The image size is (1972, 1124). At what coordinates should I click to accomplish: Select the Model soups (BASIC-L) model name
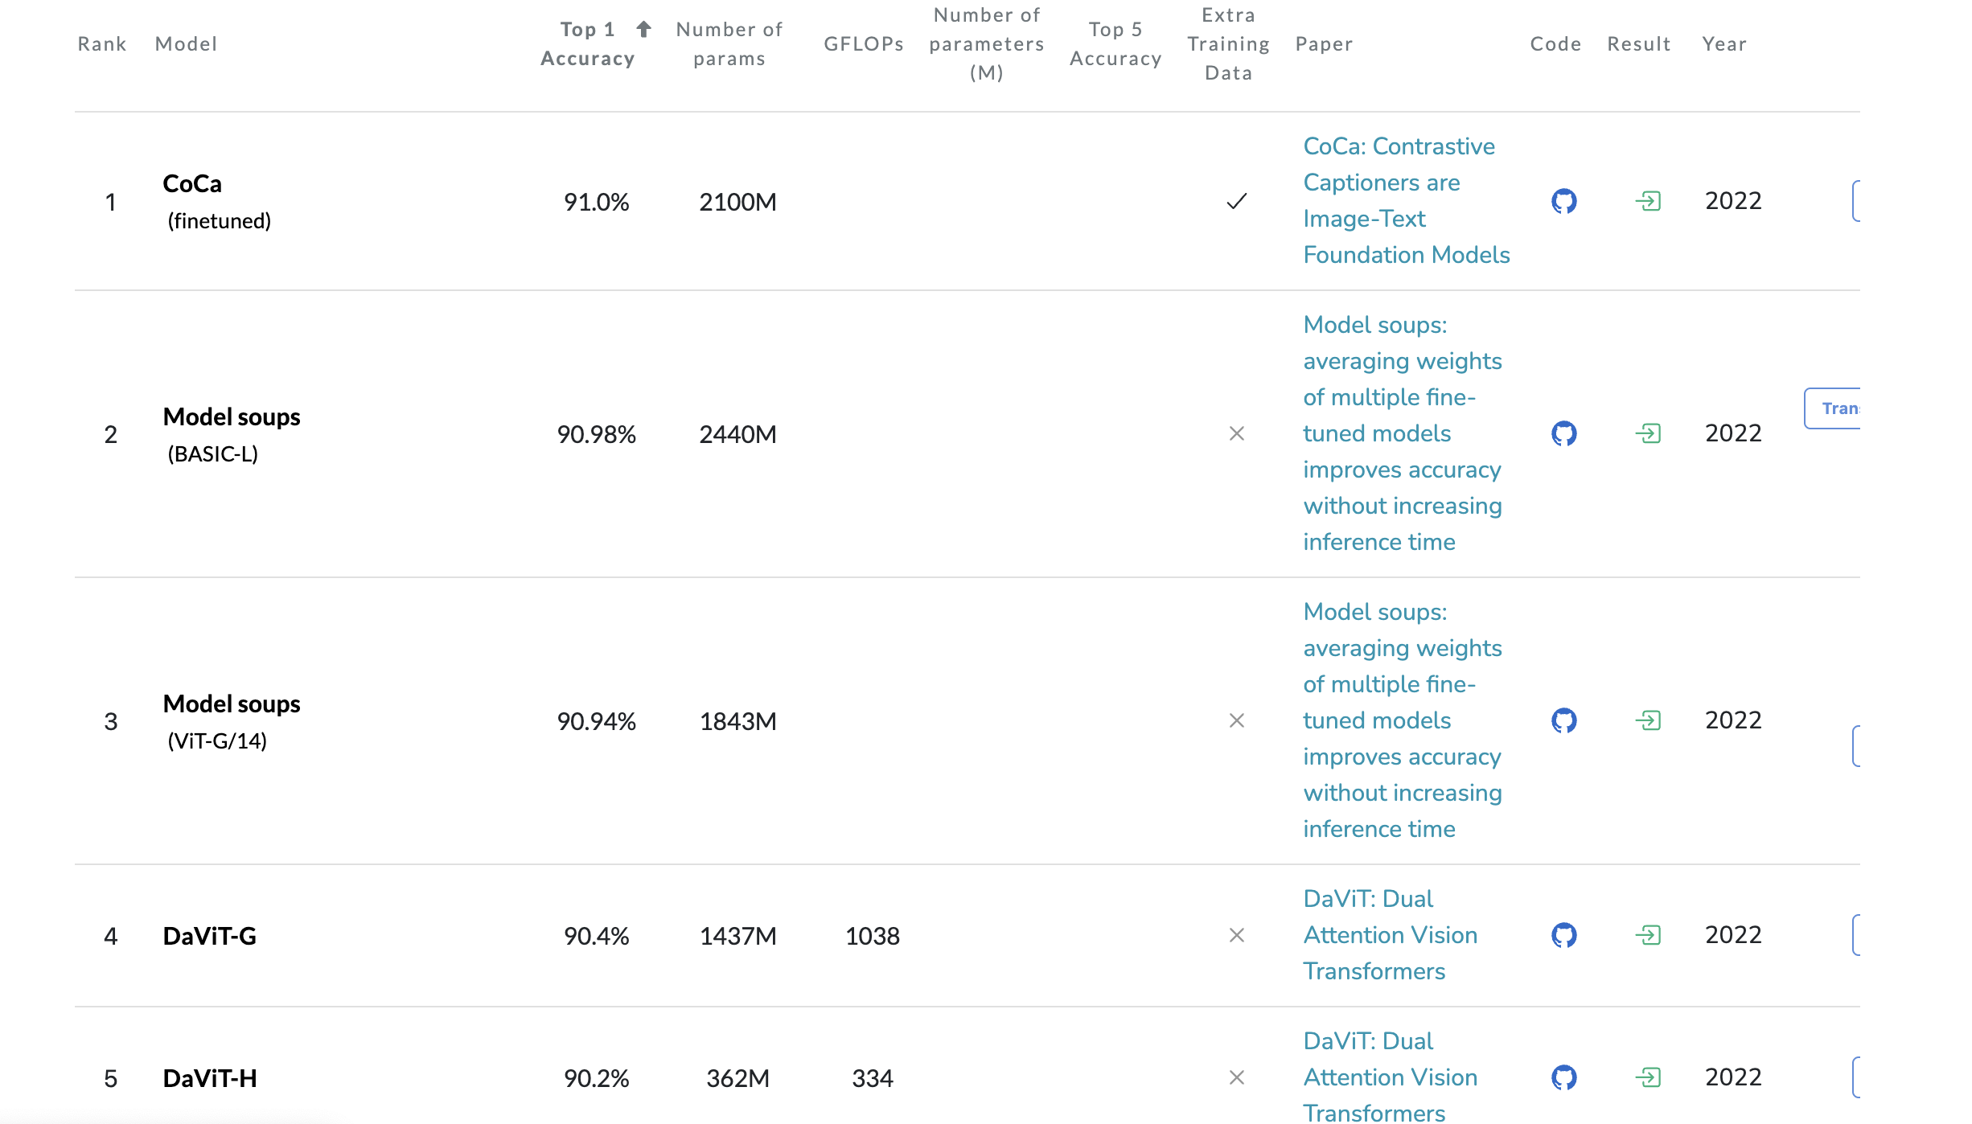click(232, 435)
